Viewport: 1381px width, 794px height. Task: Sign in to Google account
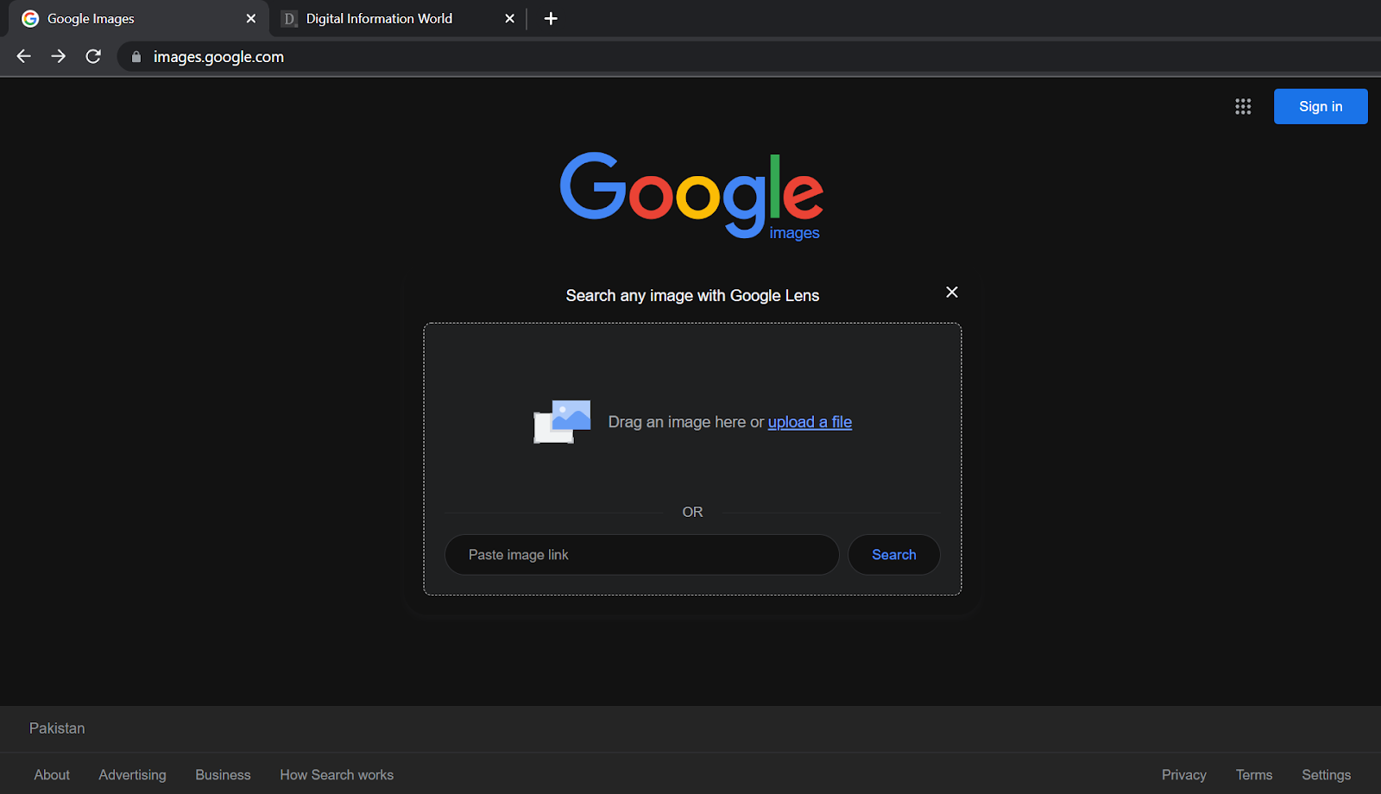[x=1321, y=106]
